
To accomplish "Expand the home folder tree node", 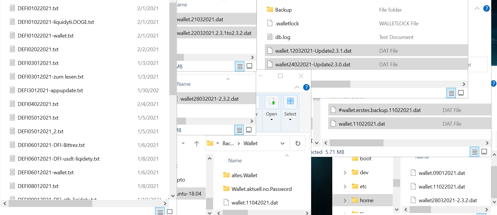I will click(x=345, y=200).
